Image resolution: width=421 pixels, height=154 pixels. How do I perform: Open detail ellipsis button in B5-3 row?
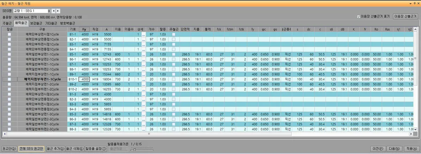point(144,114)
